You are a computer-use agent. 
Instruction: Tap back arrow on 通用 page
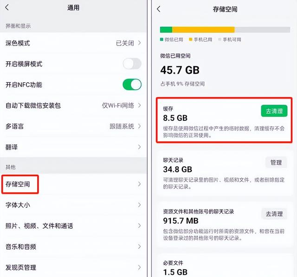[x=7, y=7]
